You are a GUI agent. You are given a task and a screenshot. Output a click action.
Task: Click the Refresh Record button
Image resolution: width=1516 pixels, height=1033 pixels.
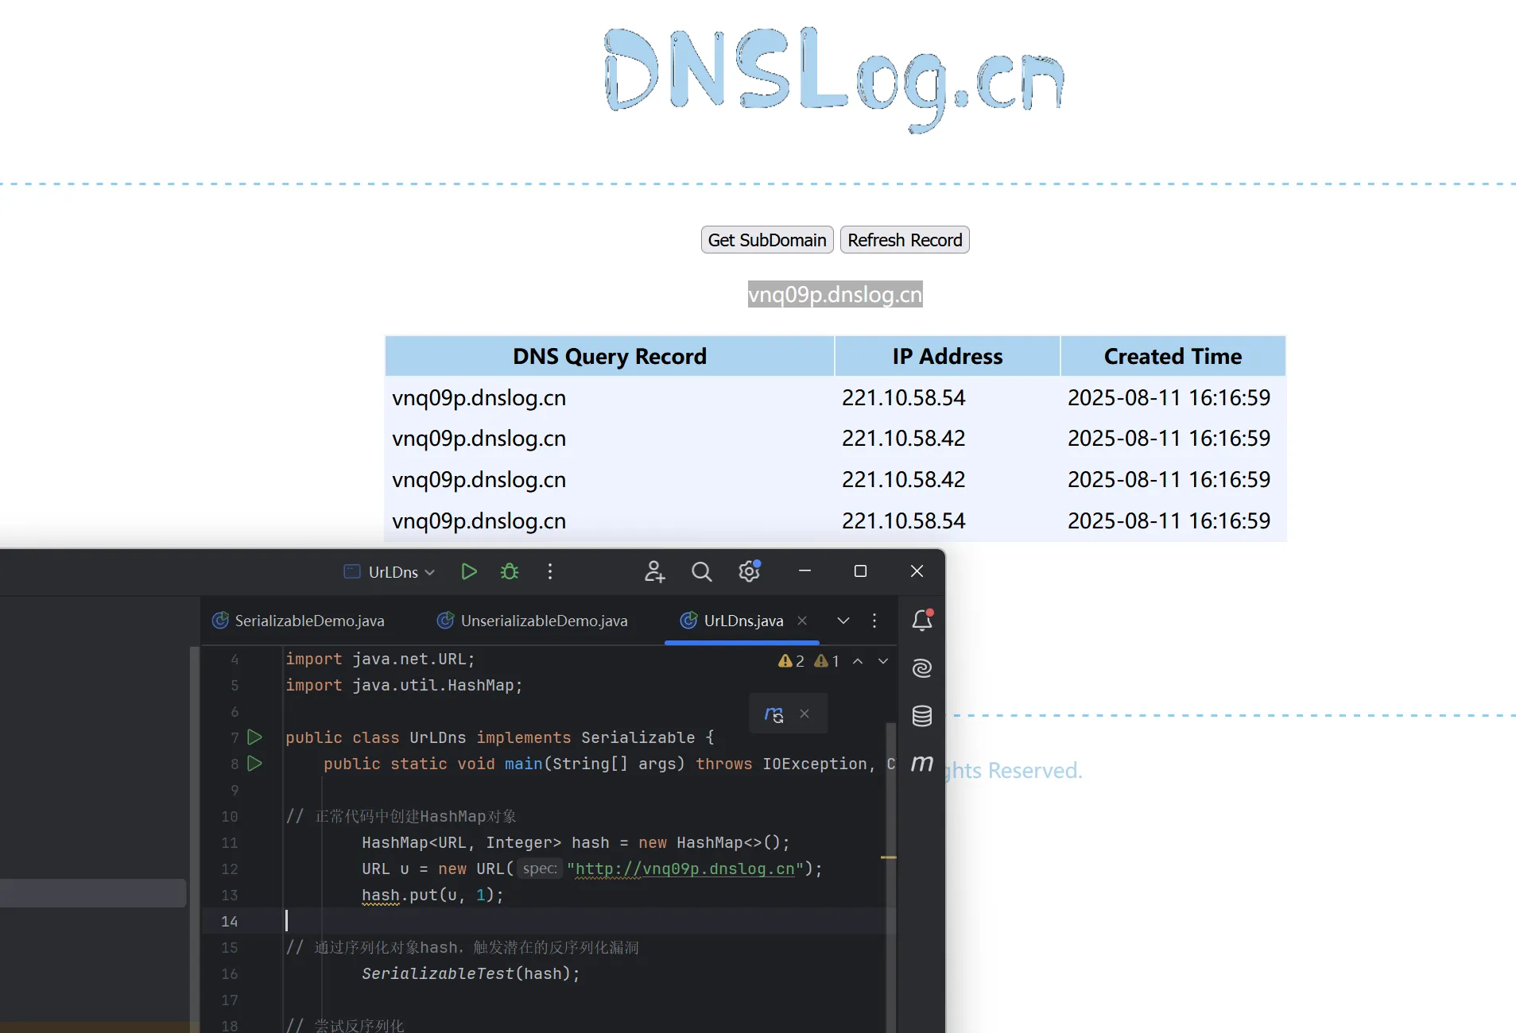tap(904, 240)
